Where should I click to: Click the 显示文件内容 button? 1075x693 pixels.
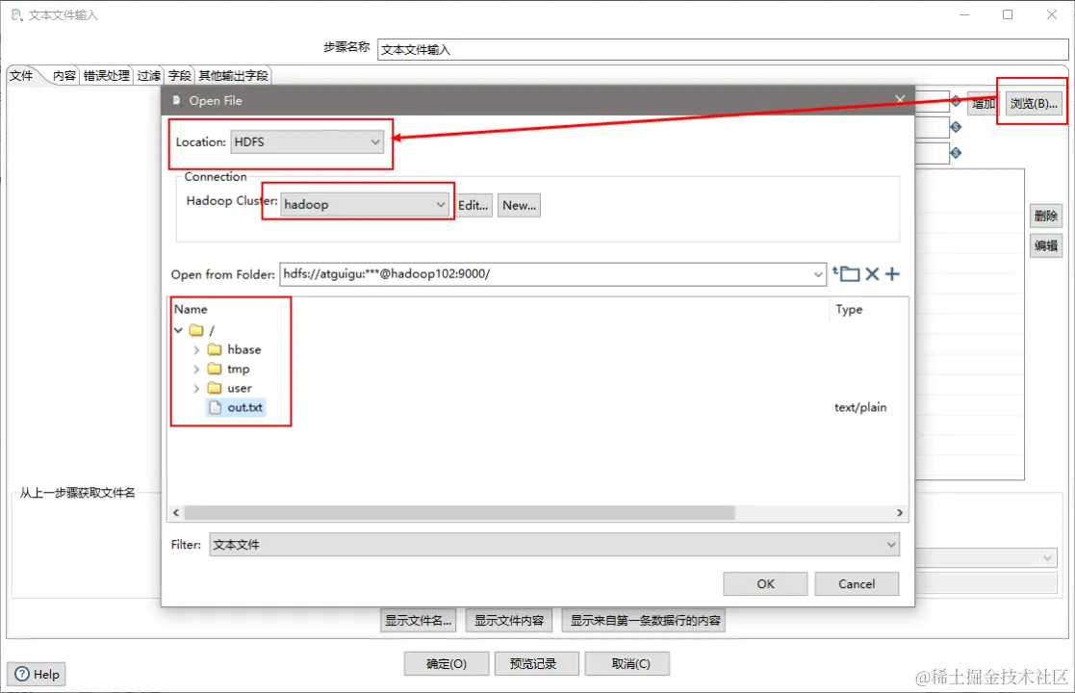pos(509,621)
